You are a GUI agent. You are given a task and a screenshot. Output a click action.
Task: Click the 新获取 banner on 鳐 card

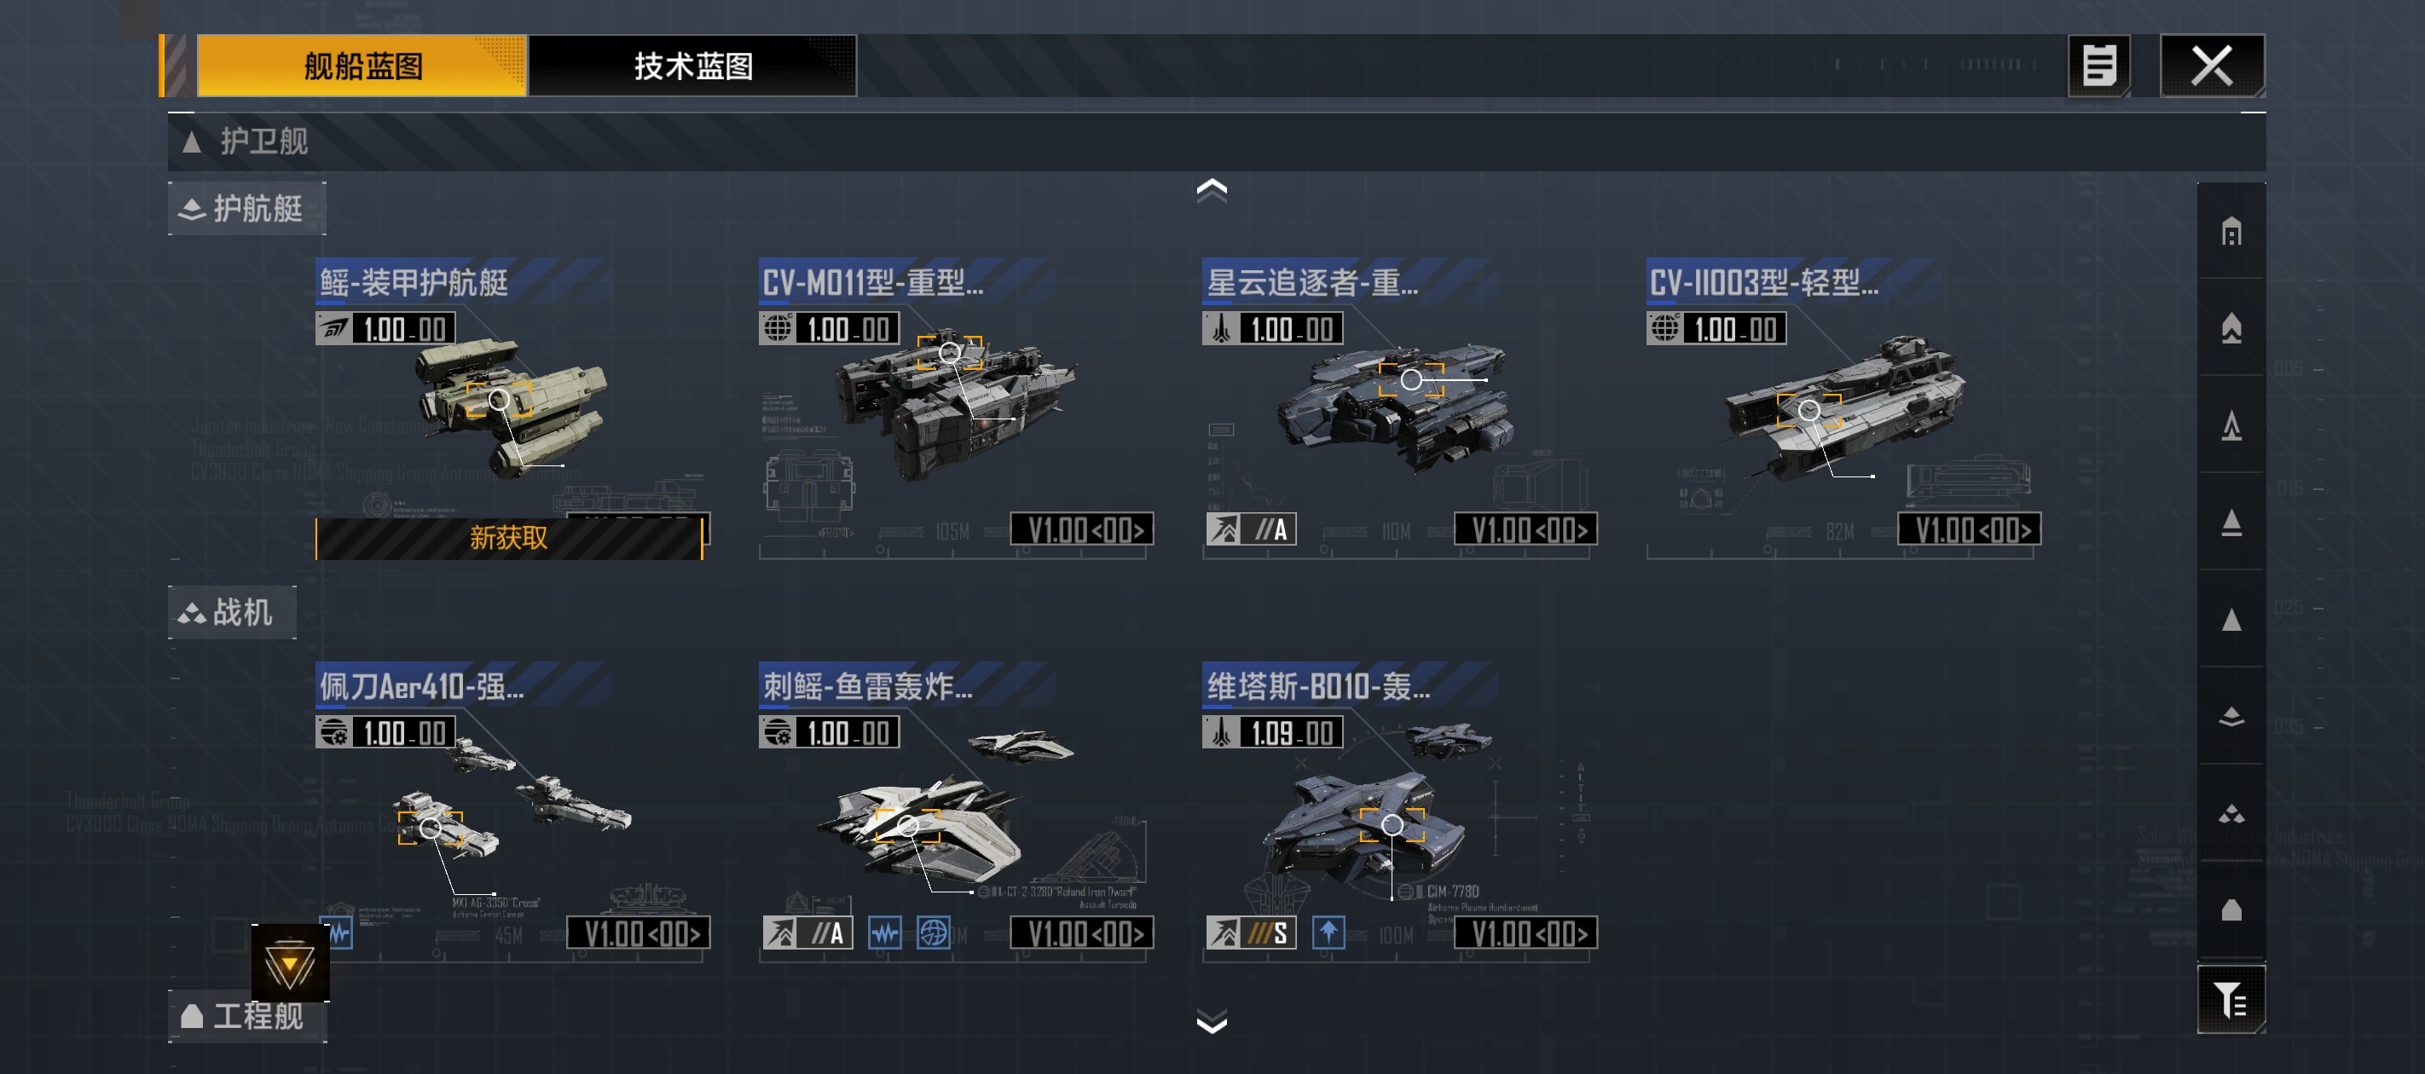point(509,539)
